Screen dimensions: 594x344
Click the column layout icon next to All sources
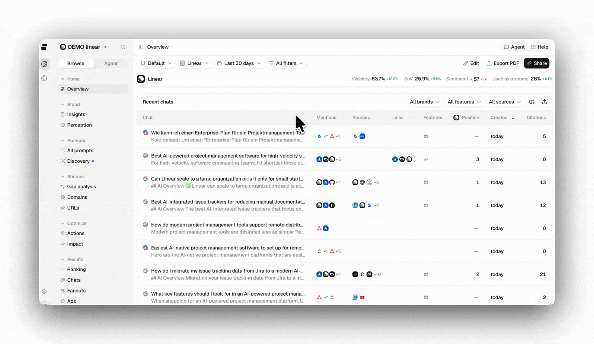coord(532,102)
